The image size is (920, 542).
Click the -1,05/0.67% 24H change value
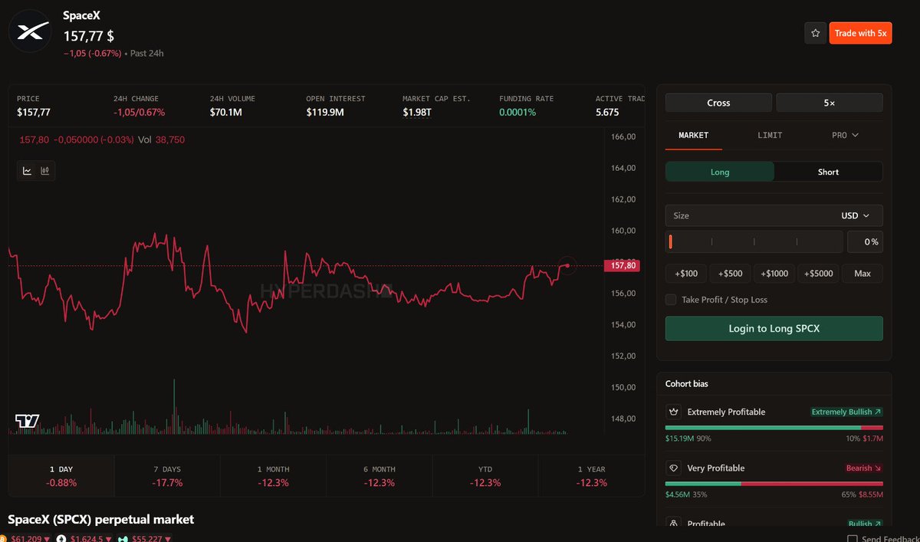click(x=139, y=112)
